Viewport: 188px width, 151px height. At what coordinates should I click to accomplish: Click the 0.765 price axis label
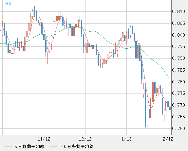pos(179,117)
